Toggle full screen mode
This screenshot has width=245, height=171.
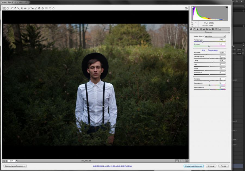[186, 8]
